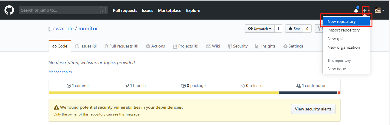
Task: Open Marketplace in top navigation
Action: coord(170,10)
